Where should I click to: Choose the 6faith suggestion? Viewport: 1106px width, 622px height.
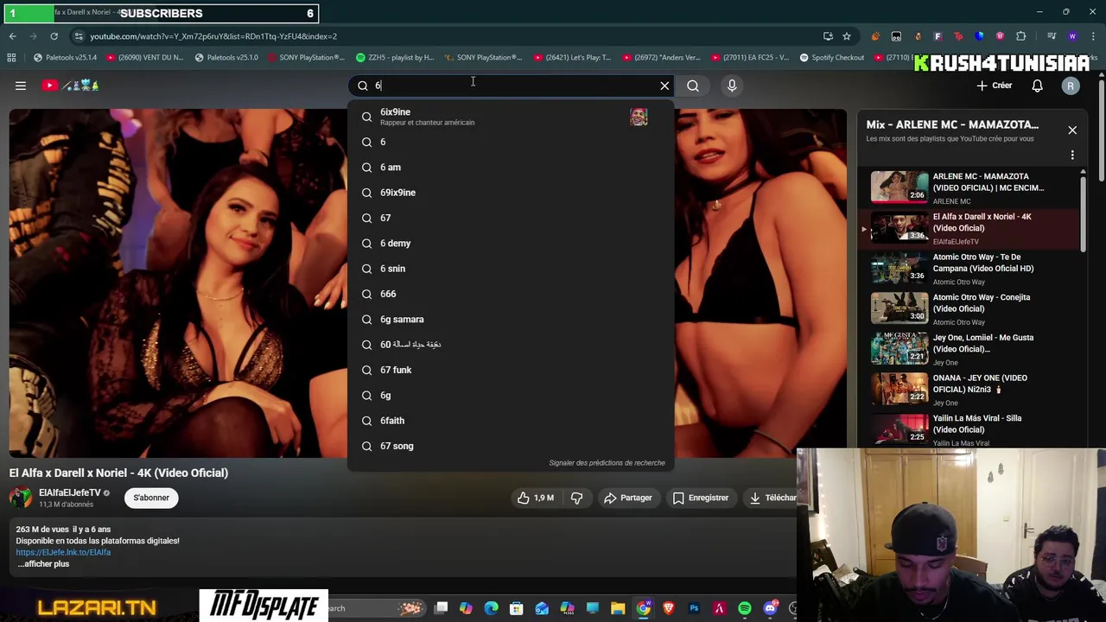[x=511, y=421]
